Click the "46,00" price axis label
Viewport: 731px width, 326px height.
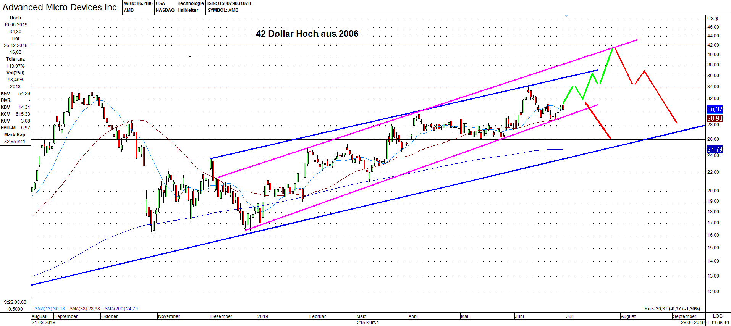(x=713, y=27)
